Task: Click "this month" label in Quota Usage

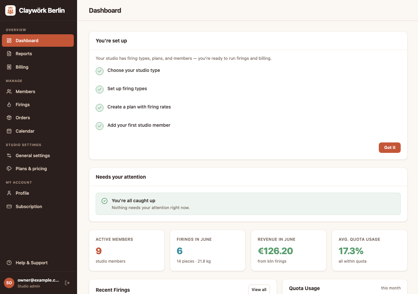Action: point(391,288)
